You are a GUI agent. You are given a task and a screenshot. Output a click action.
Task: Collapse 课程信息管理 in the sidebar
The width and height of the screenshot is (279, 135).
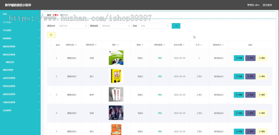point(20,55)
